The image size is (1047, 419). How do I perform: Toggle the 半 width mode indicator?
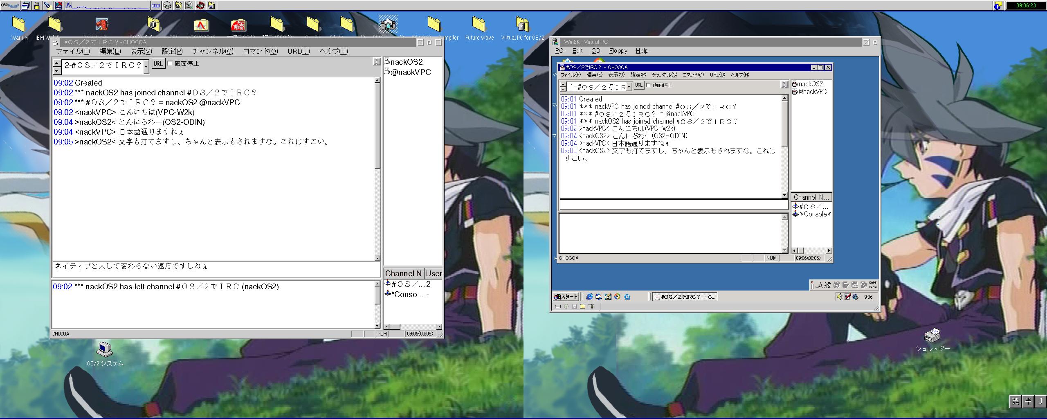click(x=1028, y=401)
